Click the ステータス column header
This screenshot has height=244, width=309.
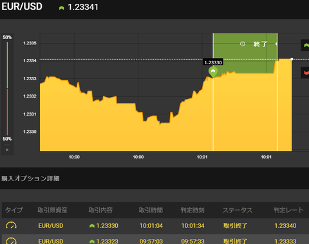[238, 210]
